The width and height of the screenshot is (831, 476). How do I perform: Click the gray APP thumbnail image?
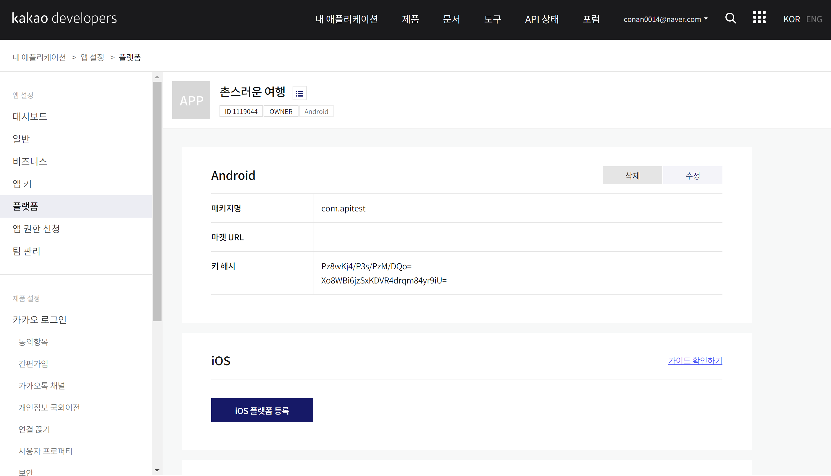191,100
